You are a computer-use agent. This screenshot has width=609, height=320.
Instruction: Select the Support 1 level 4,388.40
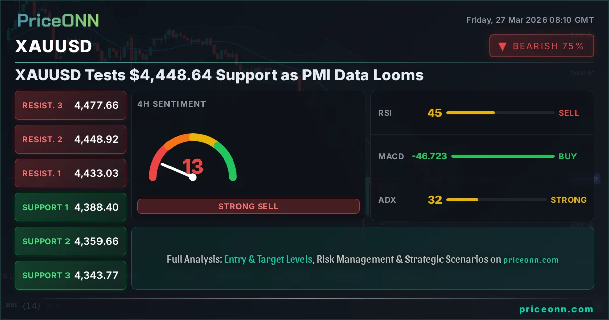click(71, 207)
